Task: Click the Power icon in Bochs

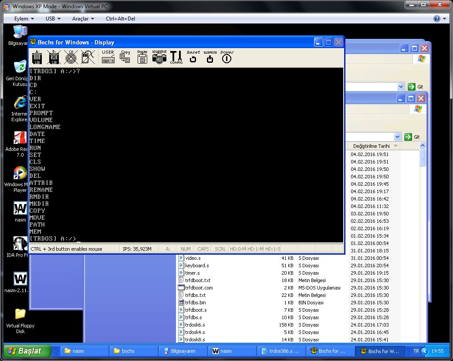Action: point(227,57)
